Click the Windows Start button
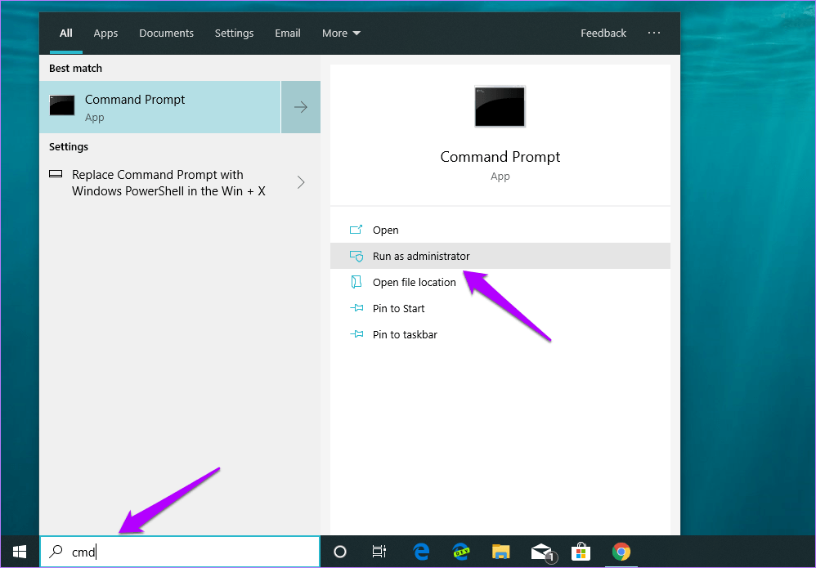Screen dimensions: 816x568 pyautogui.click(x=20, y=552)
